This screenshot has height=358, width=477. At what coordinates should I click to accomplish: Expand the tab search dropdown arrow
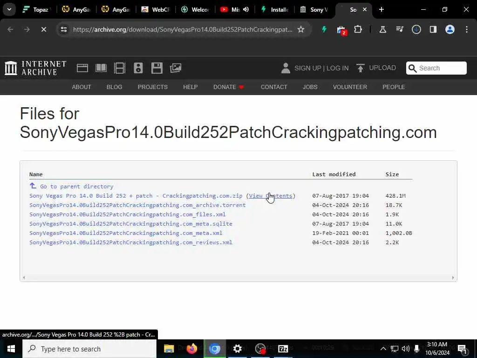point(9,9)
